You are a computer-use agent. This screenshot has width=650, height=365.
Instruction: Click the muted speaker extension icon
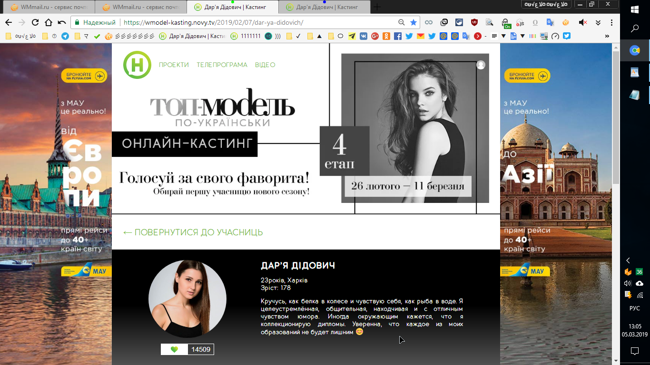(x=582, y=22)
